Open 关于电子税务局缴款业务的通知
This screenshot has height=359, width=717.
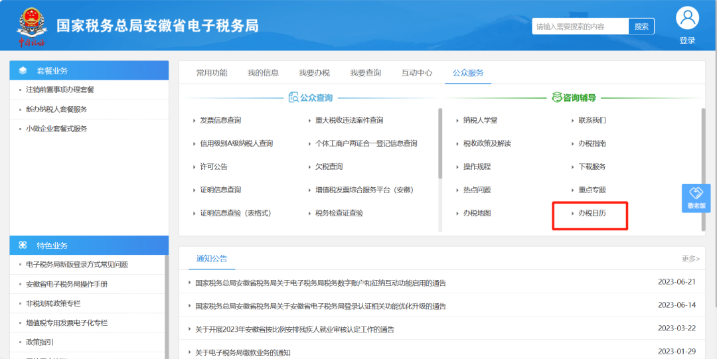243,352
